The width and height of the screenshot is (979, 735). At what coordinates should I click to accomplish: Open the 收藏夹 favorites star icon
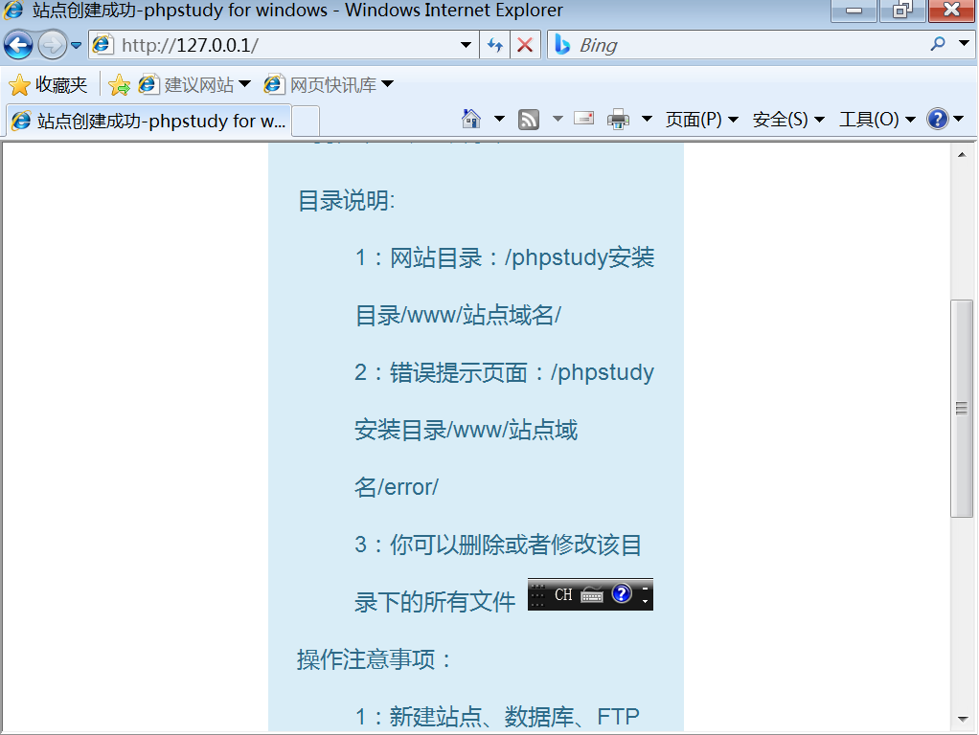tap(48, 84)
